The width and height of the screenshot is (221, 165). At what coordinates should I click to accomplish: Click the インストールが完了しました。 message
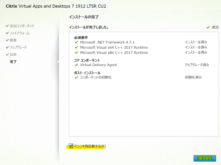click(89, 27)
